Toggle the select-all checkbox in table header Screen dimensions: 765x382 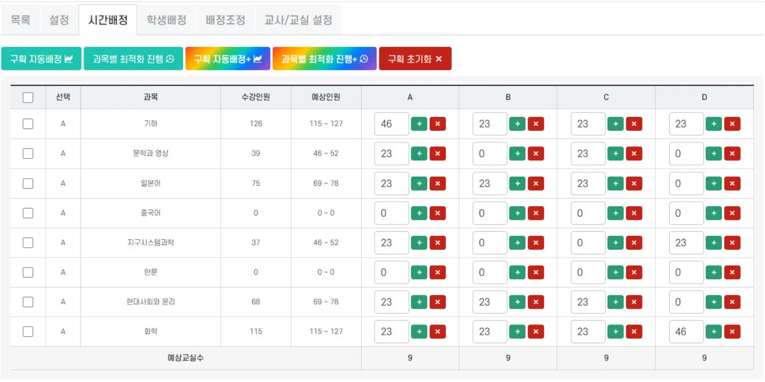click(28, 97)
